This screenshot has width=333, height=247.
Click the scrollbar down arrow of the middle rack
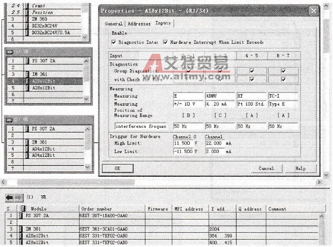pyautogui.click(x=87, y=99)
